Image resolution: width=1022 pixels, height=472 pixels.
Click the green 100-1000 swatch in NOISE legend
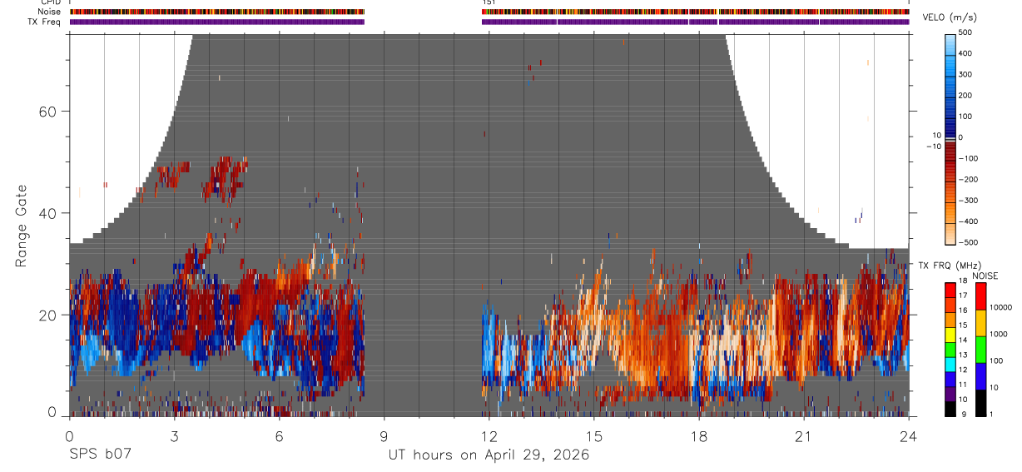[980, 350]
